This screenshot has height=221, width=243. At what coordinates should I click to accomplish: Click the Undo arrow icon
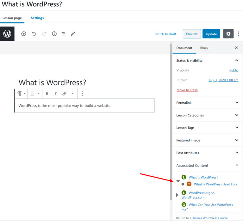click(x=34, y=34)
